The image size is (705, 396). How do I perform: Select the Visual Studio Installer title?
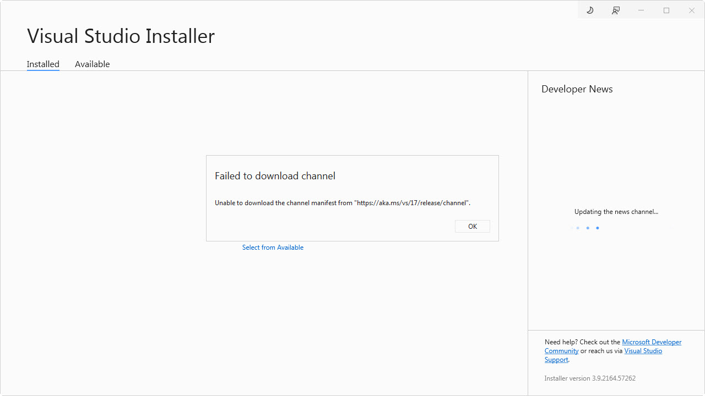click(121, 36)
